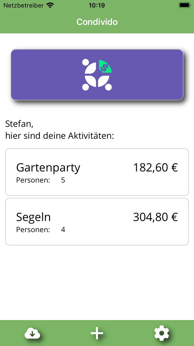Image resolution: width=194 pixels, height=346 pixels.
Task: Open settings via the gear icon
Action: (x=162, y=333)
